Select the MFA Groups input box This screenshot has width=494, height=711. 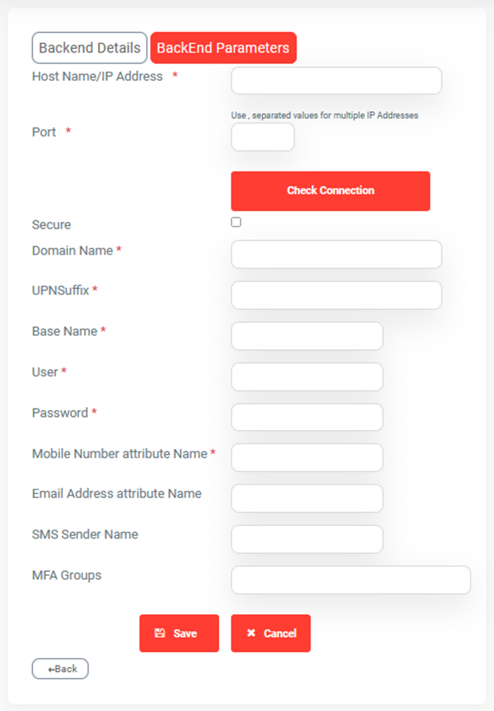tap(351, 580)
